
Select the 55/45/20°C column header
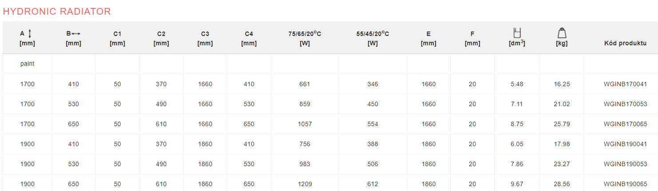tap(373, 38)
